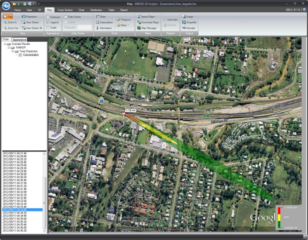The height and width of the screenshot is (240, 308).
Task: Export the map as Shapefile
Action: (189, 22)
